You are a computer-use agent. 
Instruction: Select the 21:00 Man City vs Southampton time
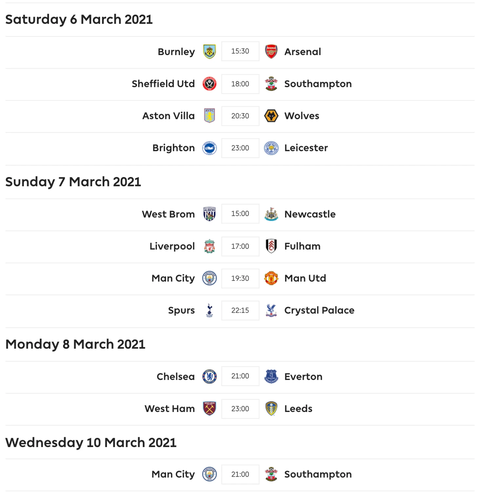(240, 474)
